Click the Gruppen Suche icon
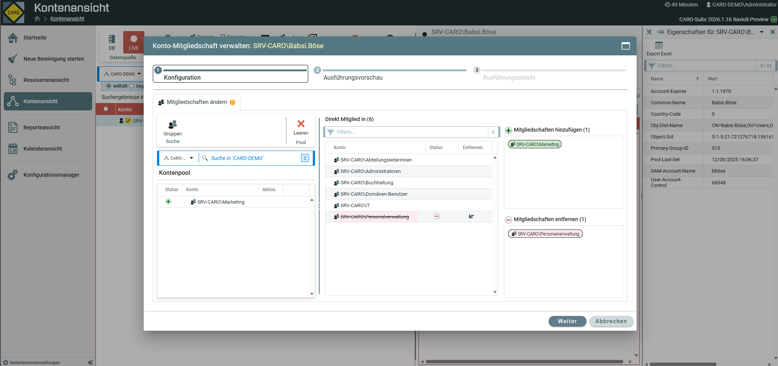The height and width of the screenshot is (366, 778). 173,124
